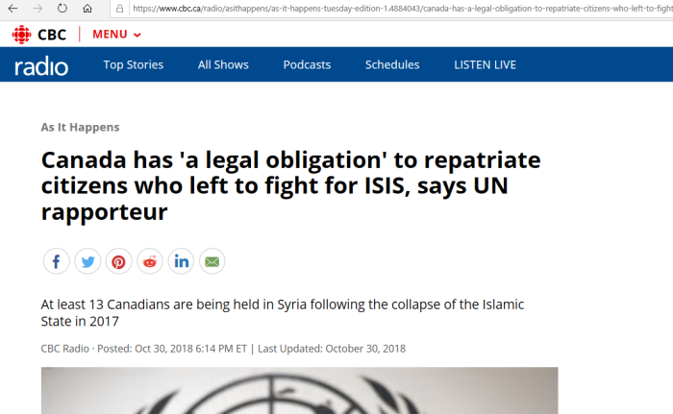The height and width of the screenshot is (414, 673).
Task: Share article on LinkedIn
Action: click(x=181, y=261)
